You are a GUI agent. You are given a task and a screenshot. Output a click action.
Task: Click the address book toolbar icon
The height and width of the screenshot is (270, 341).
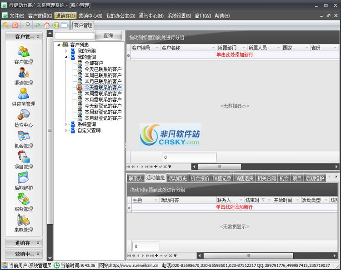tap(55, 25)
